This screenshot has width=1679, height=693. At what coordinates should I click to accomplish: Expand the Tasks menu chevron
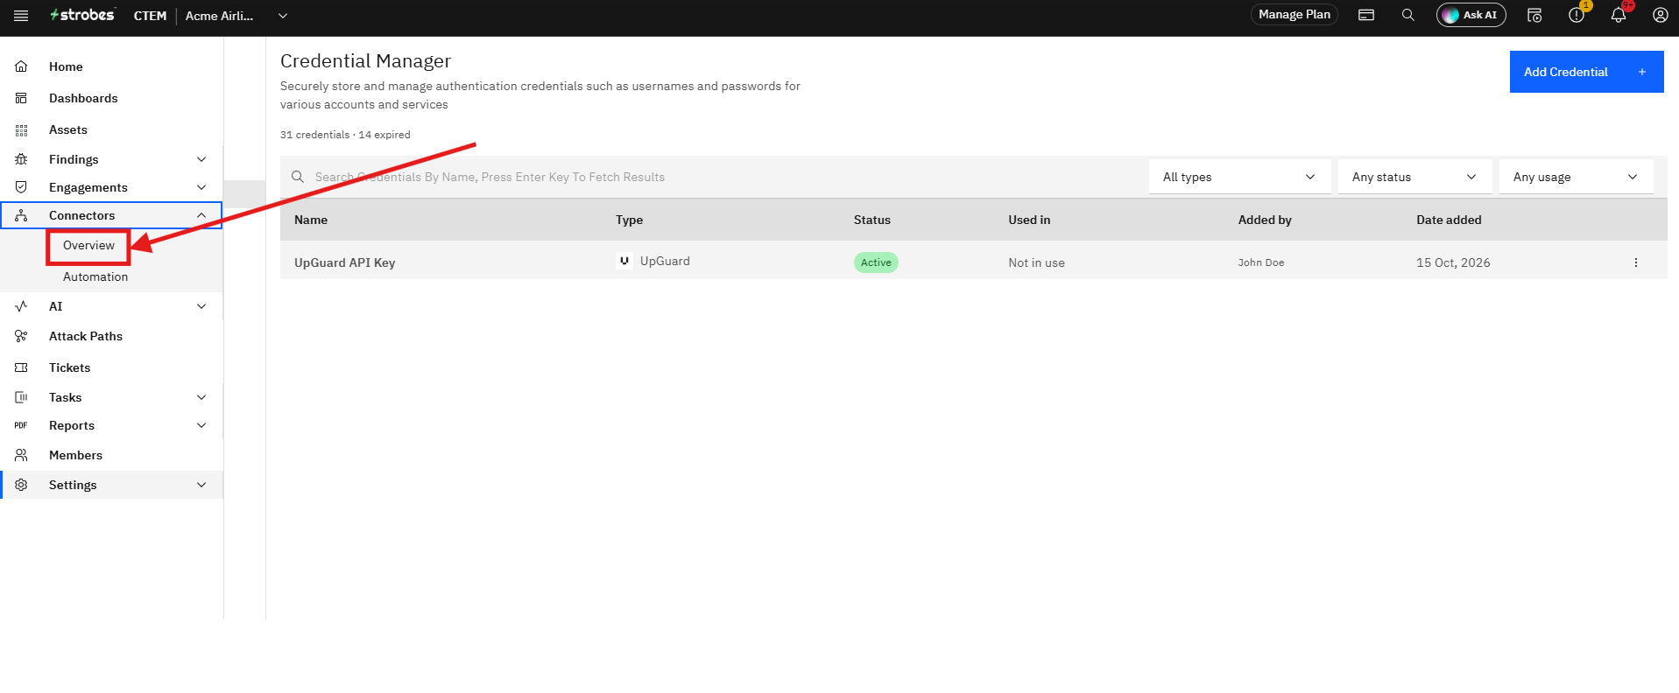coord(201,397)
